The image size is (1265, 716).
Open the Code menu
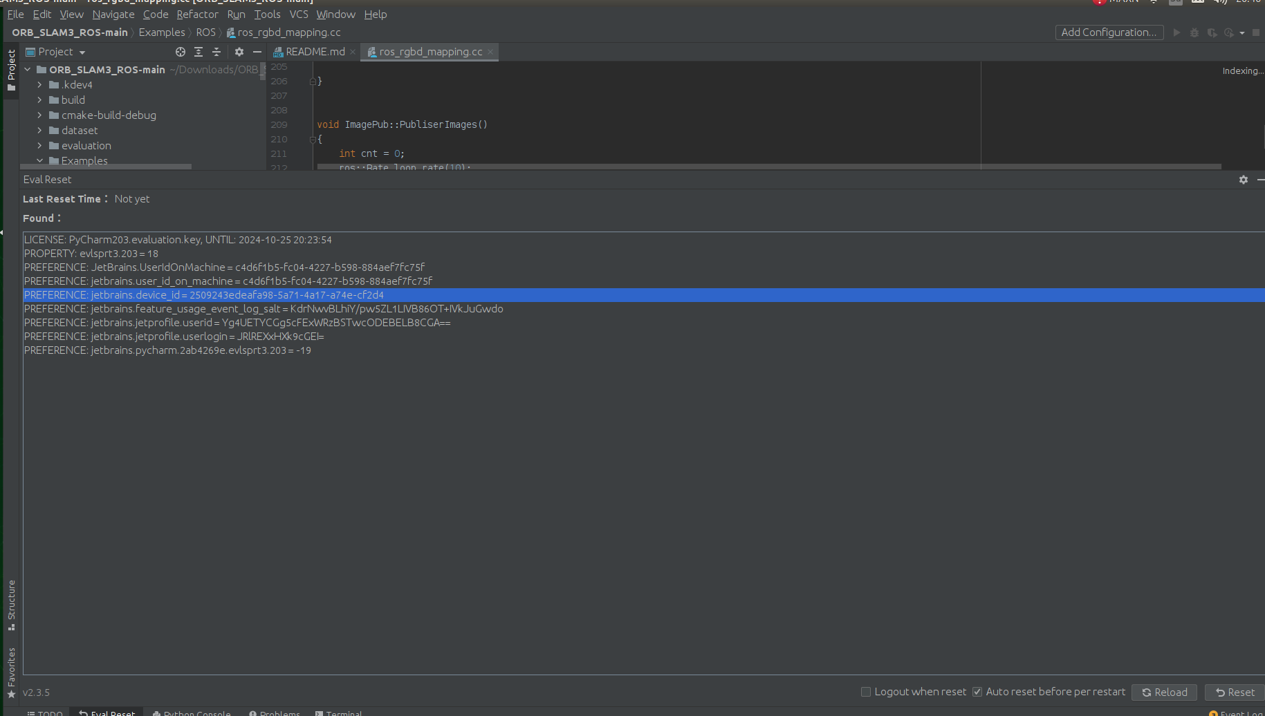156,15
